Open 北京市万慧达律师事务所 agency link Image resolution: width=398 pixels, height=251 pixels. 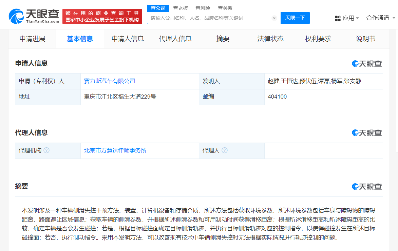[115, 150]
